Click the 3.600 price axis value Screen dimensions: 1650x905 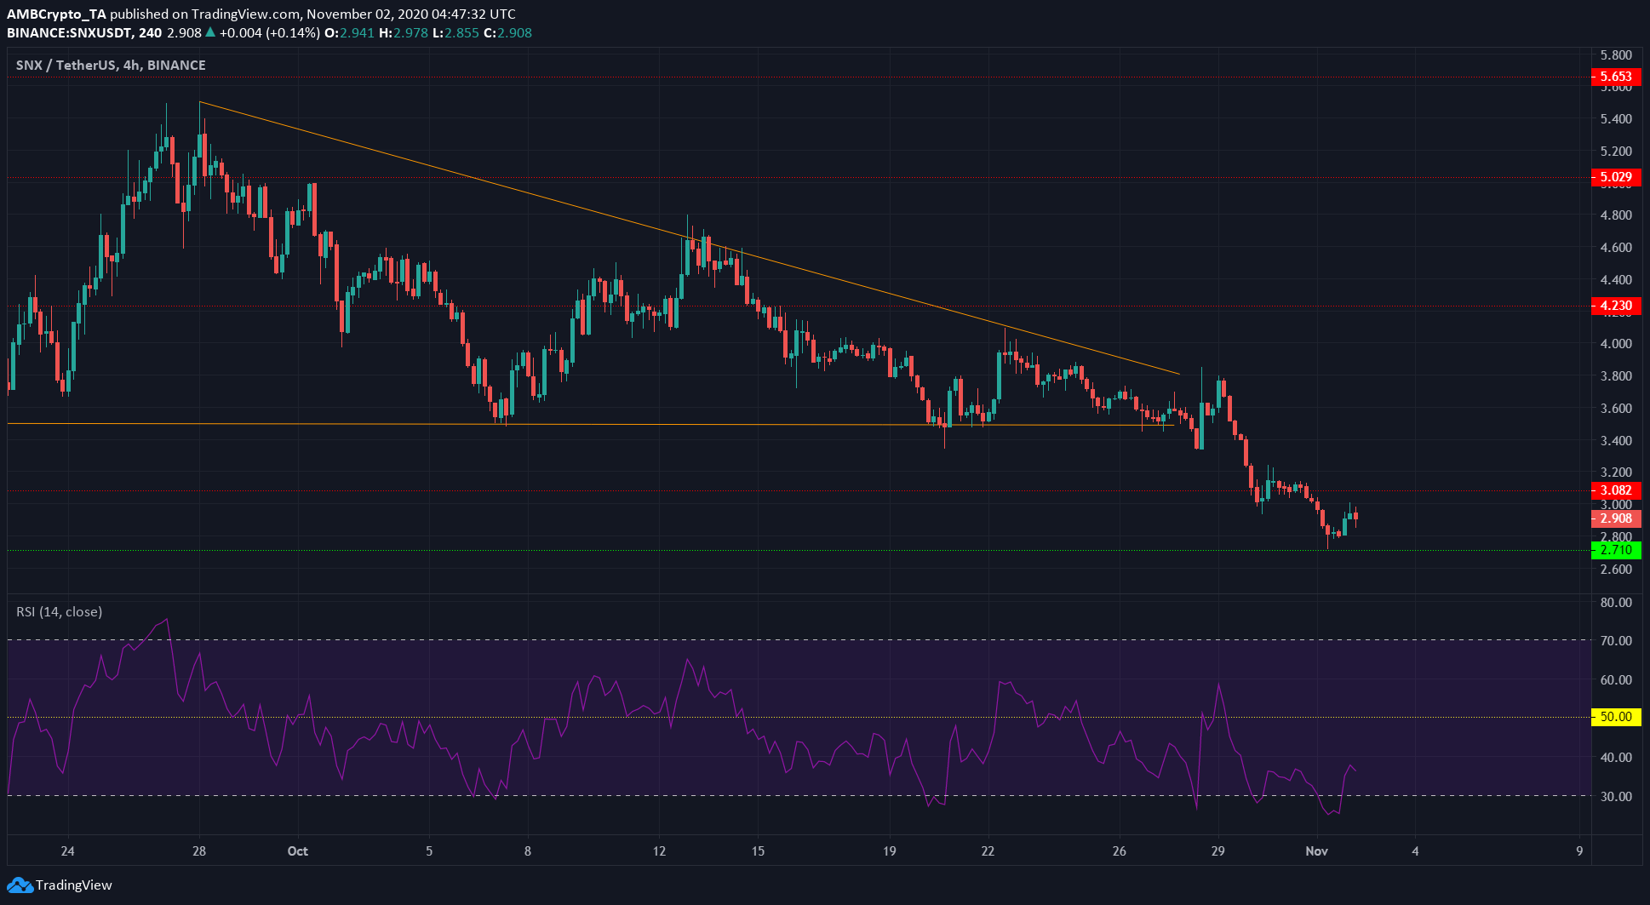(1616, 409)
